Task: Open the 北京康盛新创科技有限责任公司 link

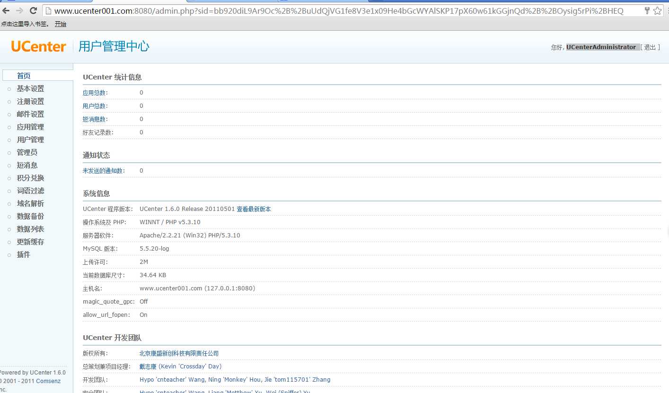Action: [179, 353]
